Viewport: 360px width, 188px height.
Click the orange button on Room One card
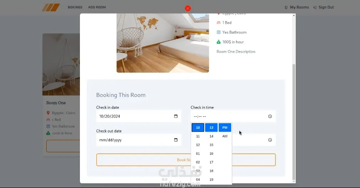(63, 146)
